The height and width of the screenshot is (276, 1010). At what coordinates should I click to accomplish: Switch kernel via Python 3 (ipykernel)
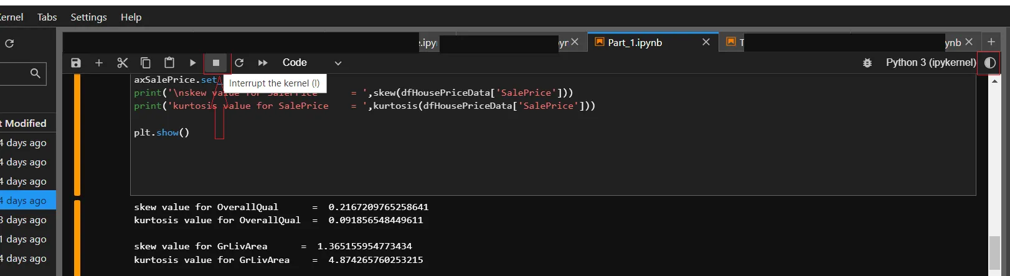[931, 63]
